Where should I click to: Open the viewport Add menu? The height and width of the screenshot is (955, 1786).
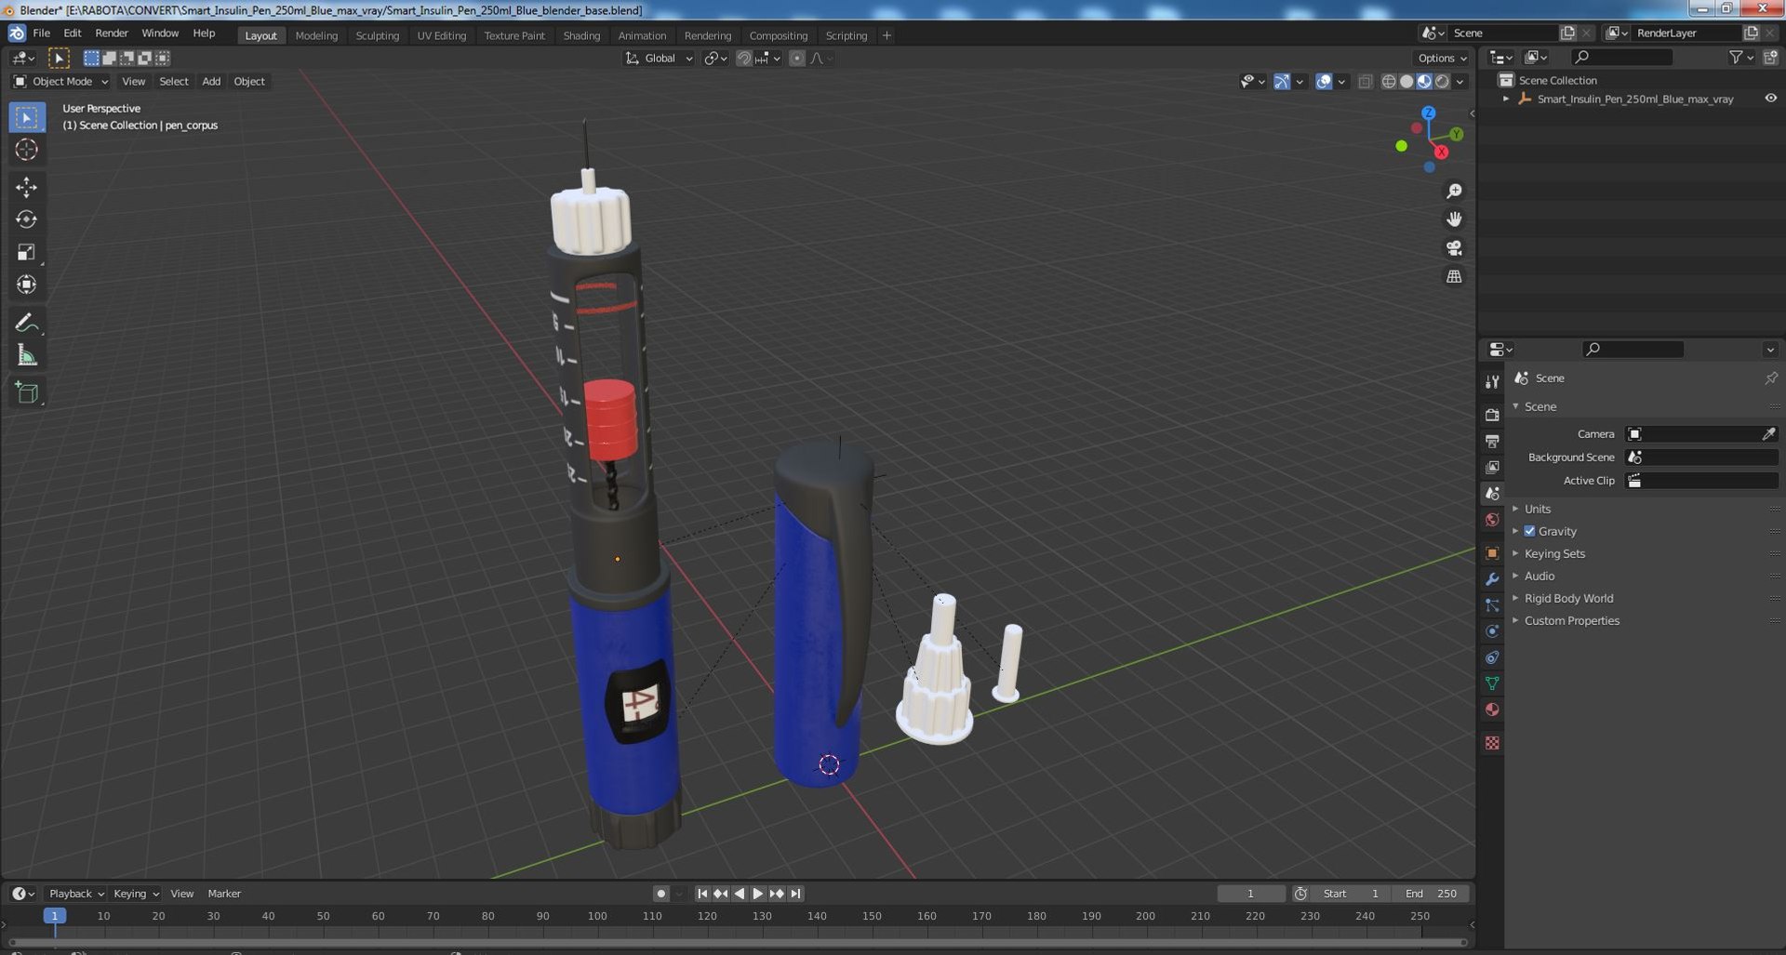pos(211,82)
